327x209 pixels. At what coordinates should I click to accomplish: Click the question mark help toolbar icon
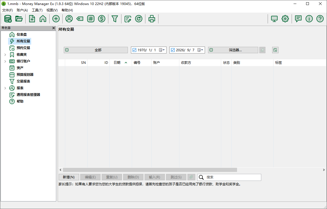point(320,19)
